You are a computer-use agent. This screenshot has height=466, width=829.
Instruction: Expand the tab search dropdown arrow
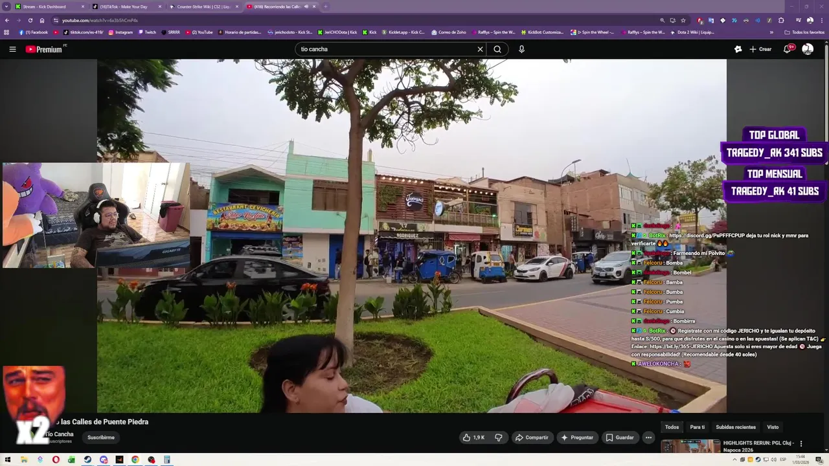6,6
